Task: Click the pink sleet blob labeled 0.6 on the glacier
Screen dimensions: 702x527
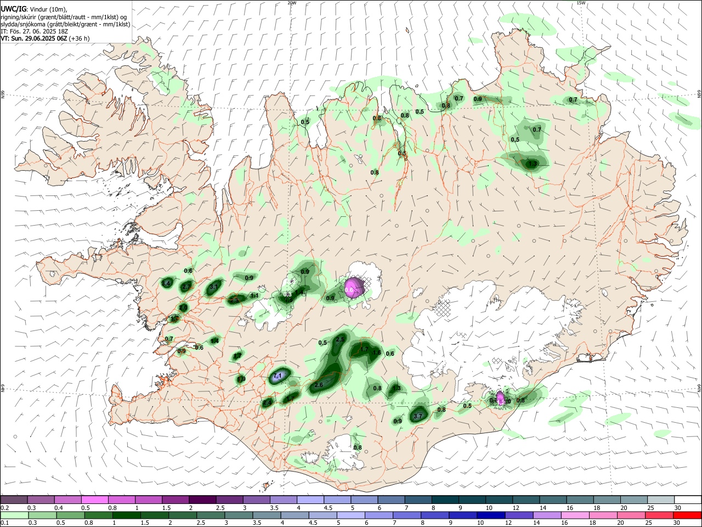Action: [x=354, y=288]
